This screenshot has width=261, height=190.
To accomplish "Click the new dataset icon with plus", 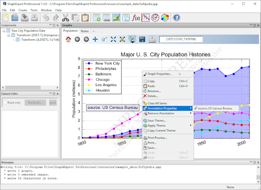I will tap(97, 18).
